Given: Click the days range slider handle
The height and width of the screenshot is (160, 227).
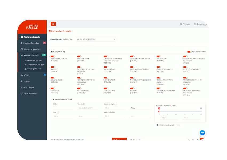Looking at the screenshot, I should pyautogui.click(x=159, y=111).
